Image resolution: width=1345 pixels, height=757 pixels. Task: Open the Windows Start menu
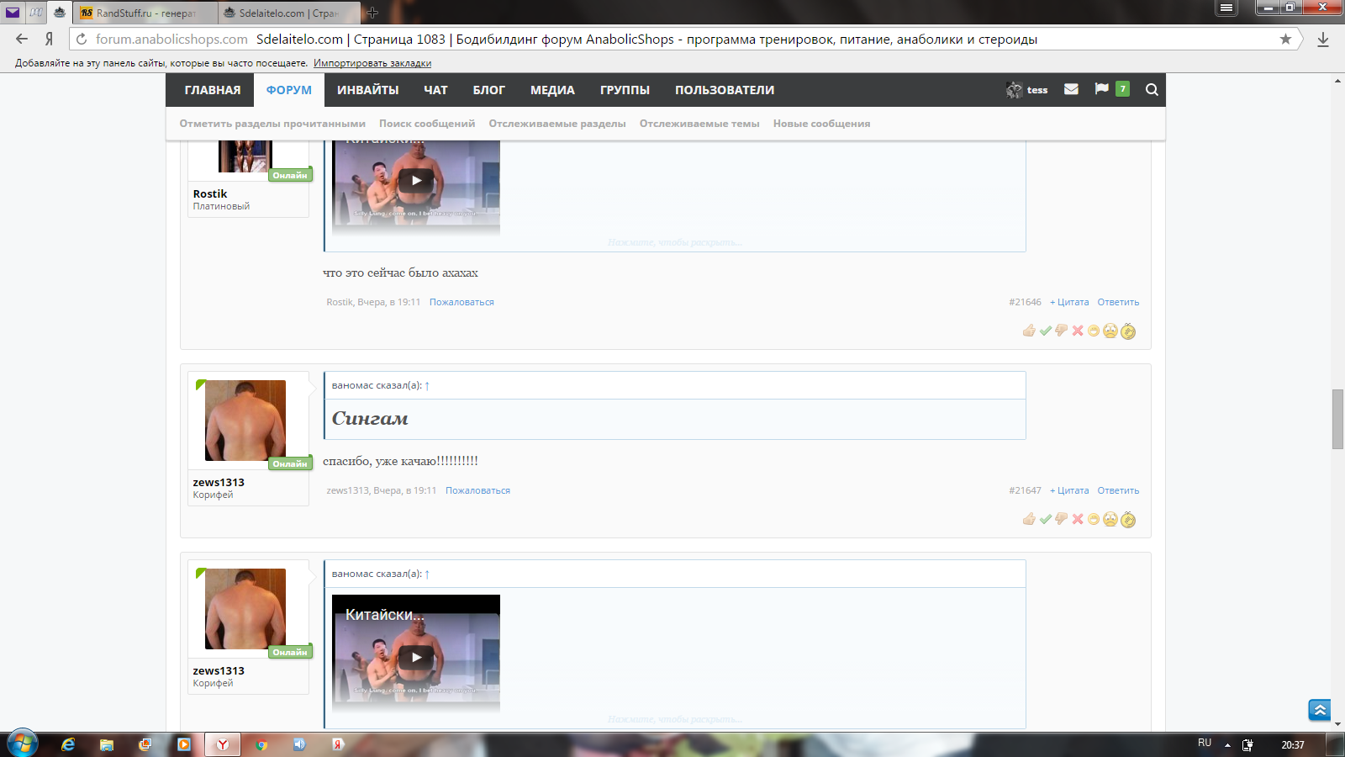click(22, 744)
